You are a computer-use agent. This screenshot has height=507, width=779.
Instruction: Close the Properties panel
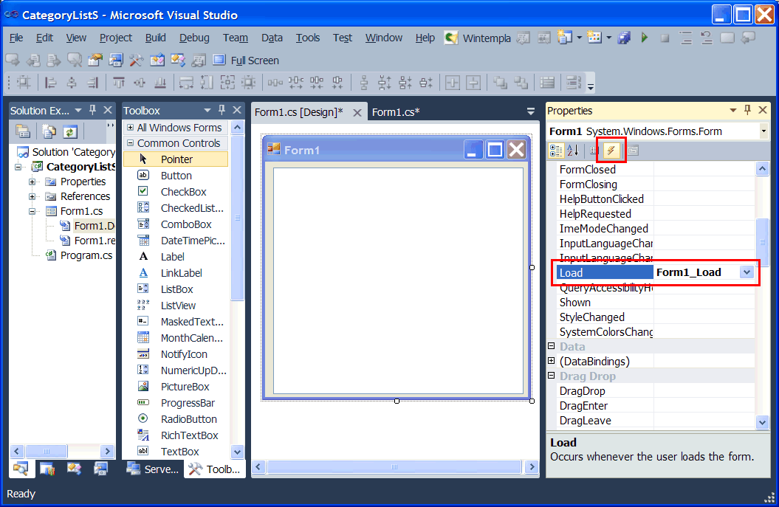coord(763,110)
